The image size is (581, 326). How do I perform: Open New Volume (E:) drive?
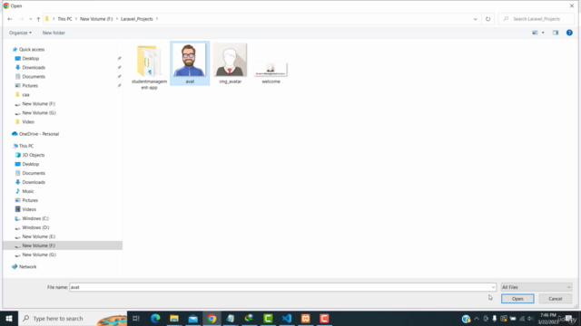(38, 236)
